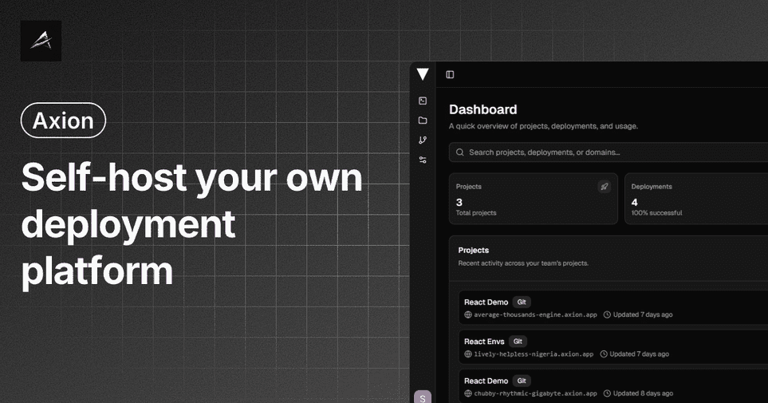Open the Projects stat card showing 3

tap(534, 199)
